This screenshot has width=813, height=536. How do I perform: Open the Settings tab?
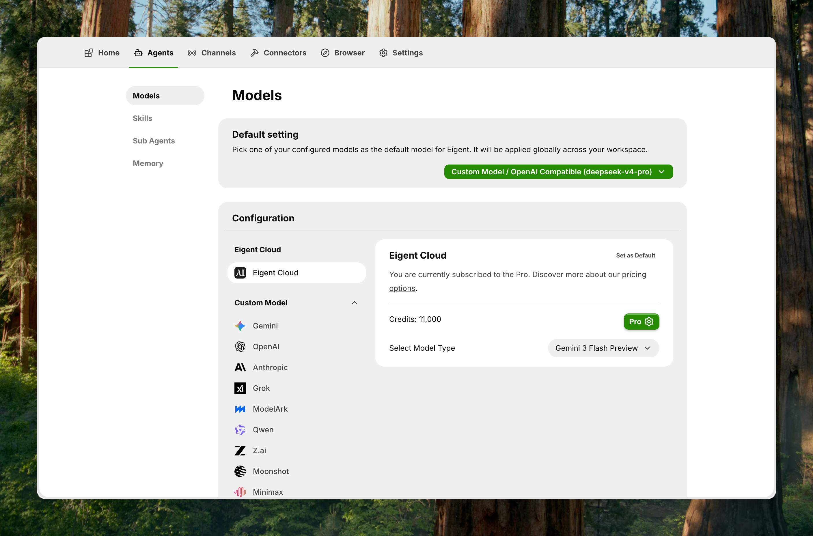click(401, 53)
